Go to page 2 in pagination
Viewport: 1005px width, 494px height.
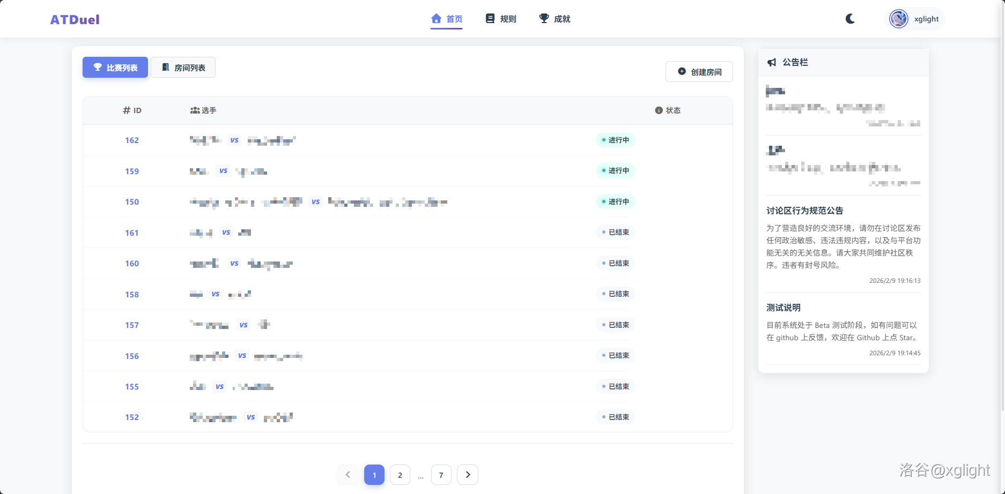pyautogui.click(x=400, y=475)
